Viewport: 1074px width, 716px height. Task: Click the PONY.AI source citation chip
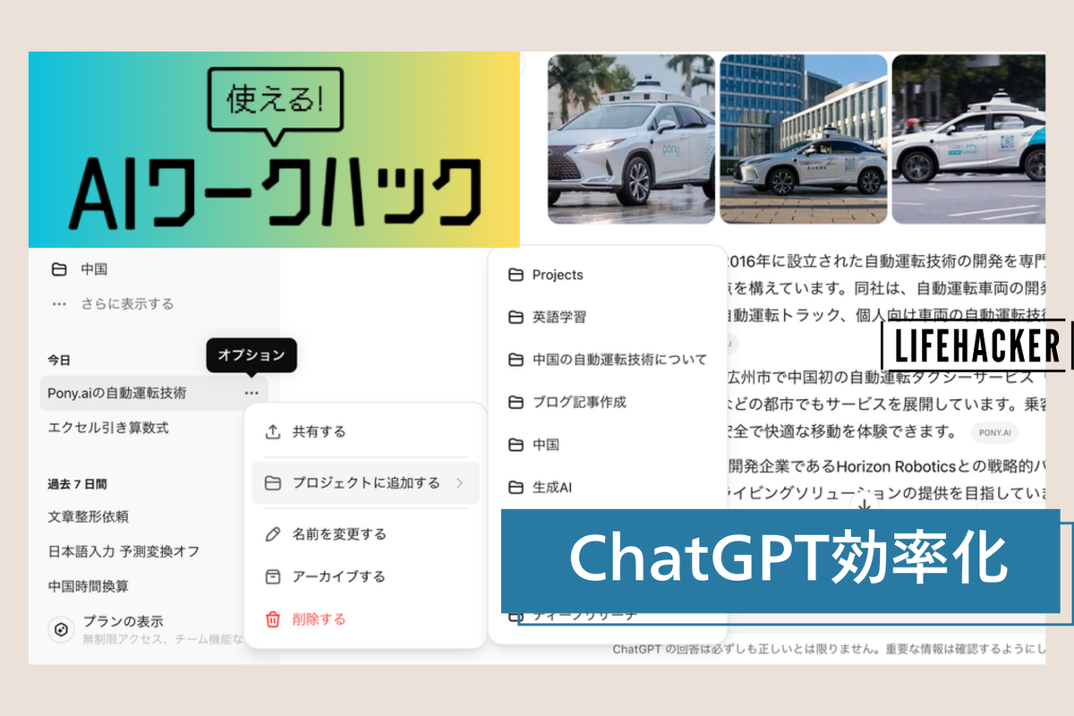[x=994, y=432]
